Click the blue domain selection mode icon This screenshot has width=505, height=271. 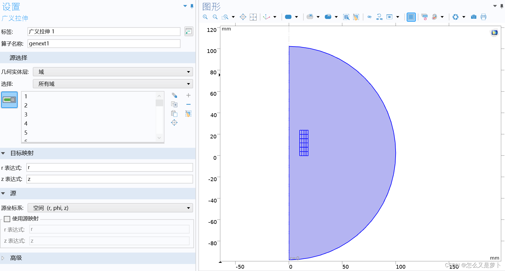tap(288, 17)
